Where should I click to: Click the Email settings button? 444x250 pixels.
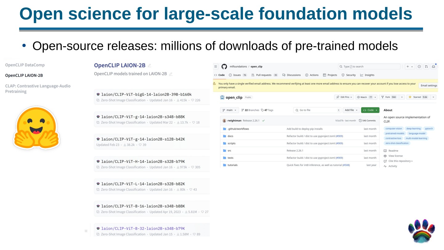click(429, 85)
